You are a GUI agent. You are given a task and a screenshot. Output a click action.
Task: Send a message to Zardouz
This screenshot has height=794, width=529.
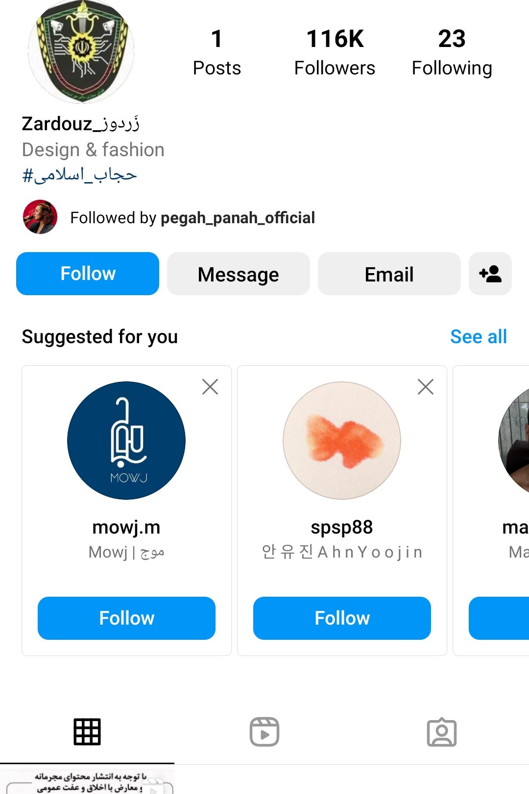[x=239, y=274]
